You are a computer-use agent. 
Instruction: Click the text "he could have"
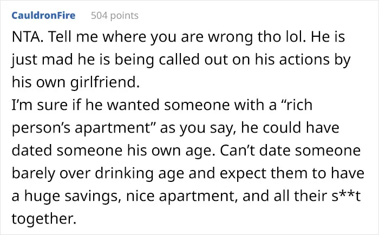pyautogui.click(x=290, y=128)
